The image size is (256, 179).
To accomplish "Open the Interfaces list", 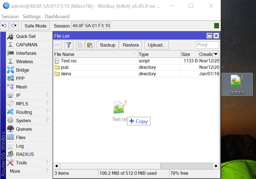I will click(29, 53).
